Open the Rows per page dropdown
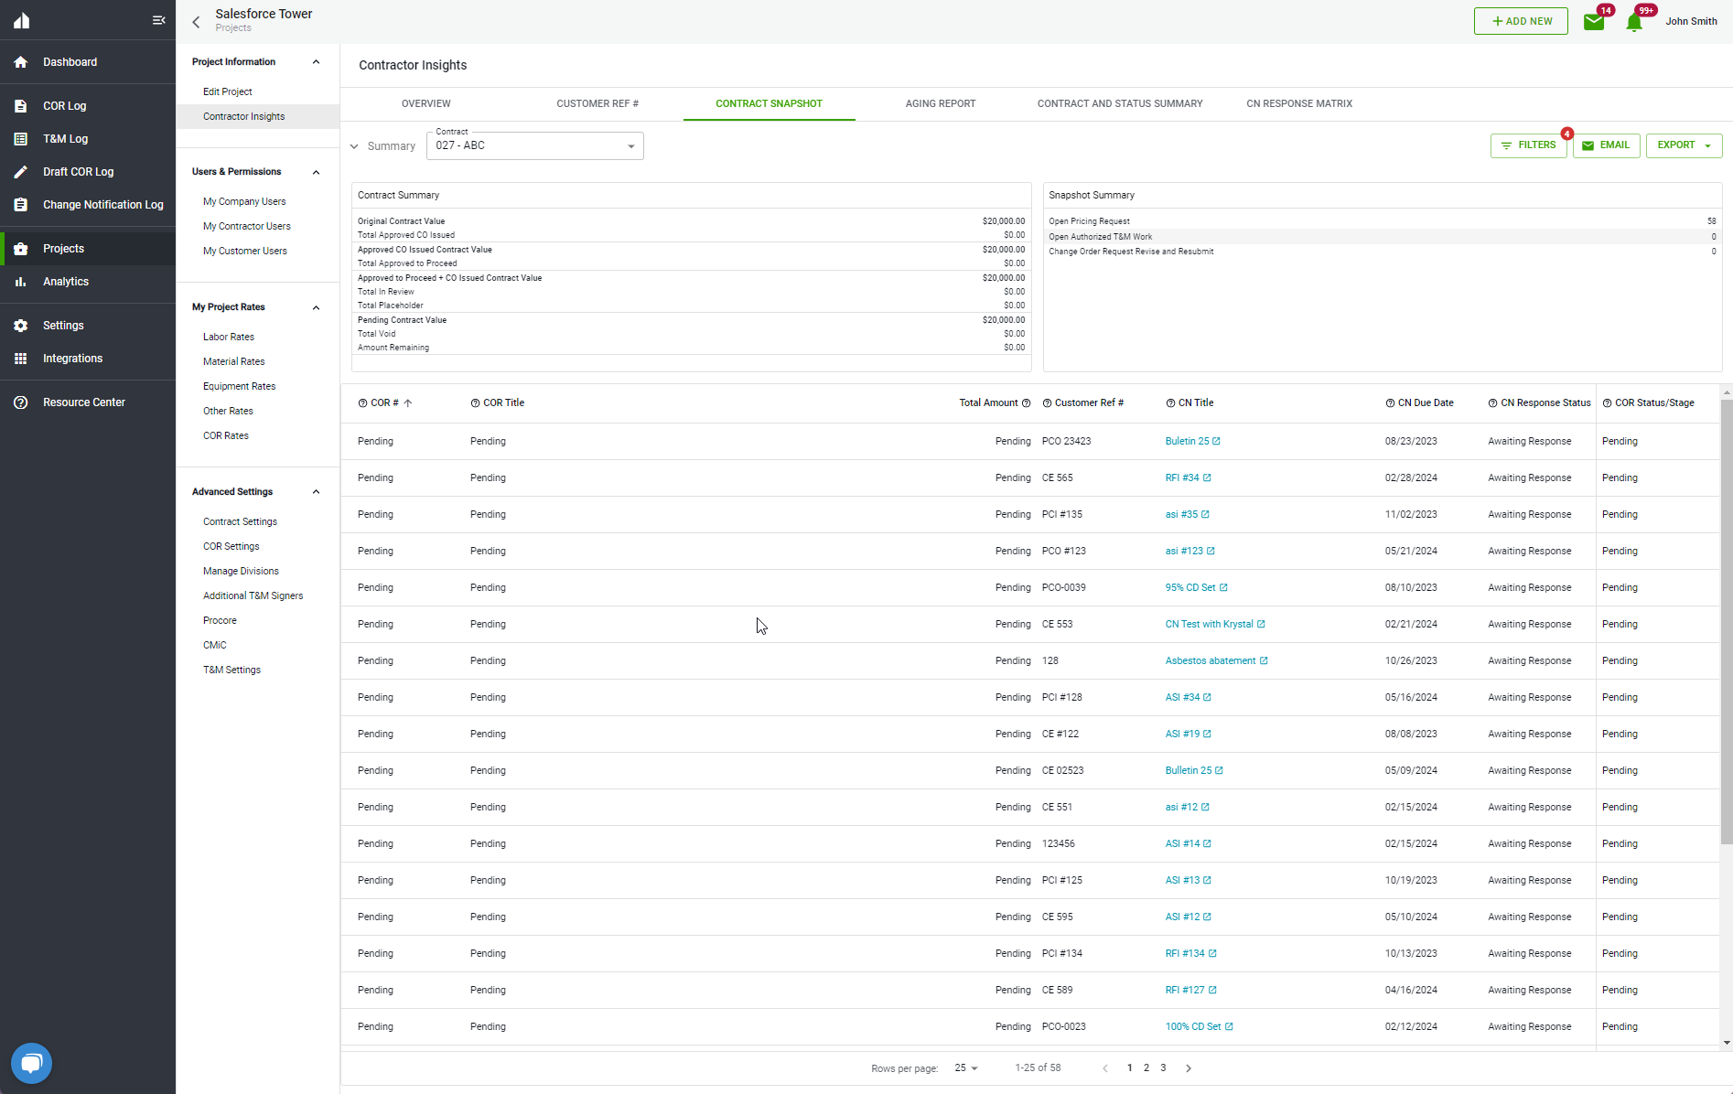This screenshot has height=1094, width=1733. (x=965, y=1067)
